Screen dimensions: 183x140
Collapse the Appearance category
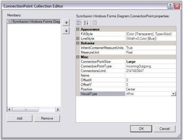pyautogui.click(x=78, y=29)
